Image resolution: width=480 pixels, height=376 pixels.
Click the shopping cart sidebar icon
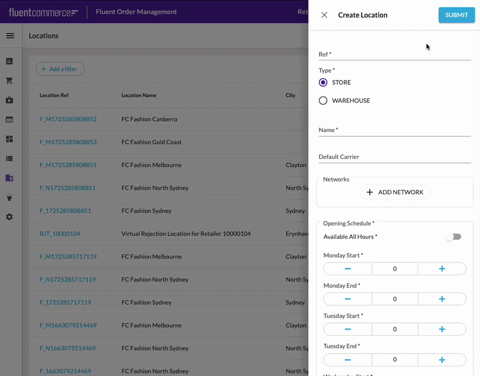tap(10, 81)
